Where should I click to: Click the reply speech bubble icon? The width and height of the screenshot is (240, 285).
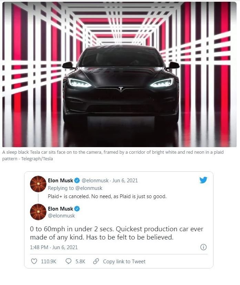coord(68,262)
